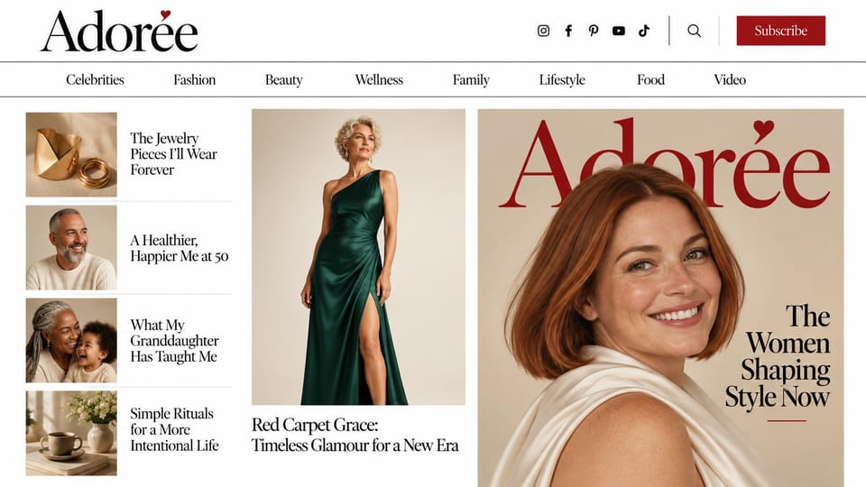Open the Wellness menu item
Image resolution: width=866 pixels, height=487 pixels.
[379, 80]
